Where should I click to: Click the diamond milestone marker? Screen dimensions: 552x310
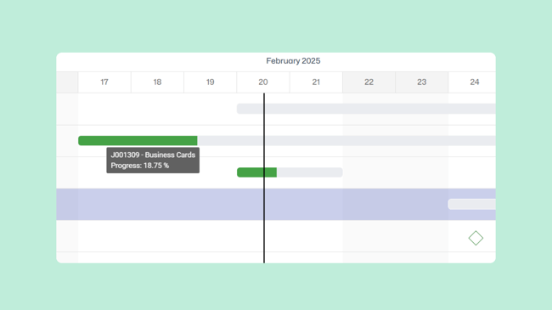coord(476,238)
